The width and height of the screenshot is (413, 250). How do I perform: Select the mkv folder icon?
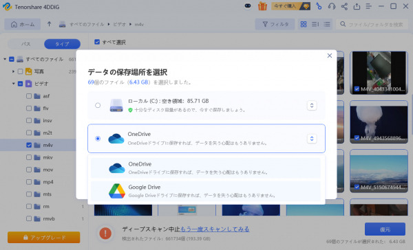pyautogui.click(x=37, y=157)
